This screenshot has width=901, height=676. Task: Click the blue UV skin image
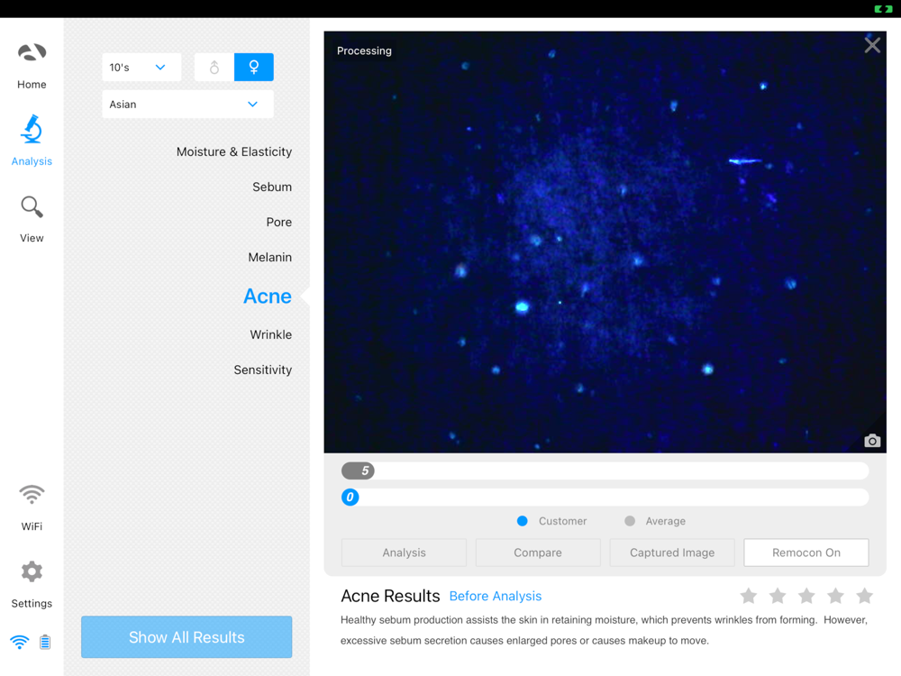pyautogui.click(x=605, y=242)
